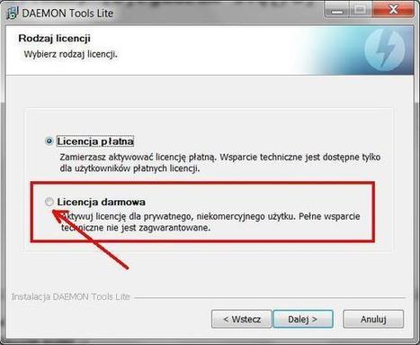Viewport: 420px width, 345px height.
Task: Click the Instalacja DAEMON Tools Lite footer label
Action: (x=70, y=297)
